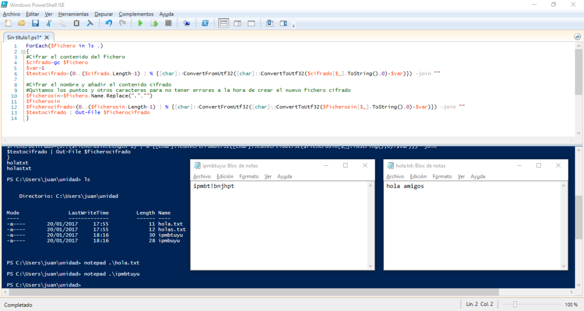Launch PowerShell.exe from the toolbar icon
Viewport: 584px width, 311px height.
pyautogui.click(x=205, y=23)
